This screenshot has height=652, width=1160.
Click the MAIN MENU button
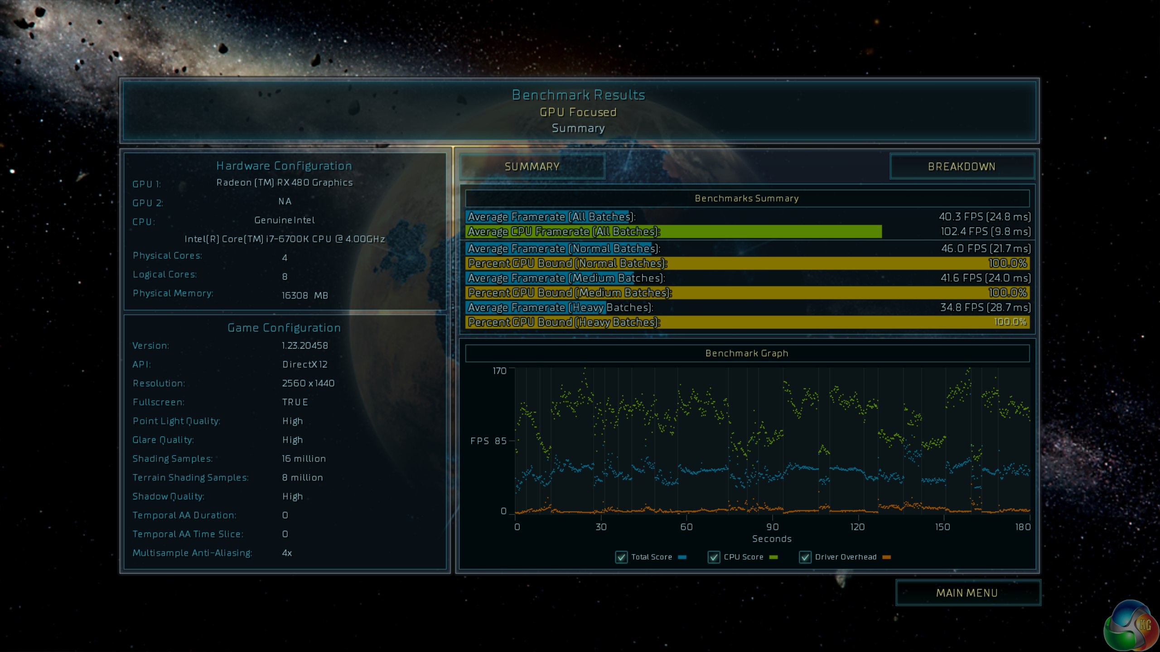pos(967,593)
